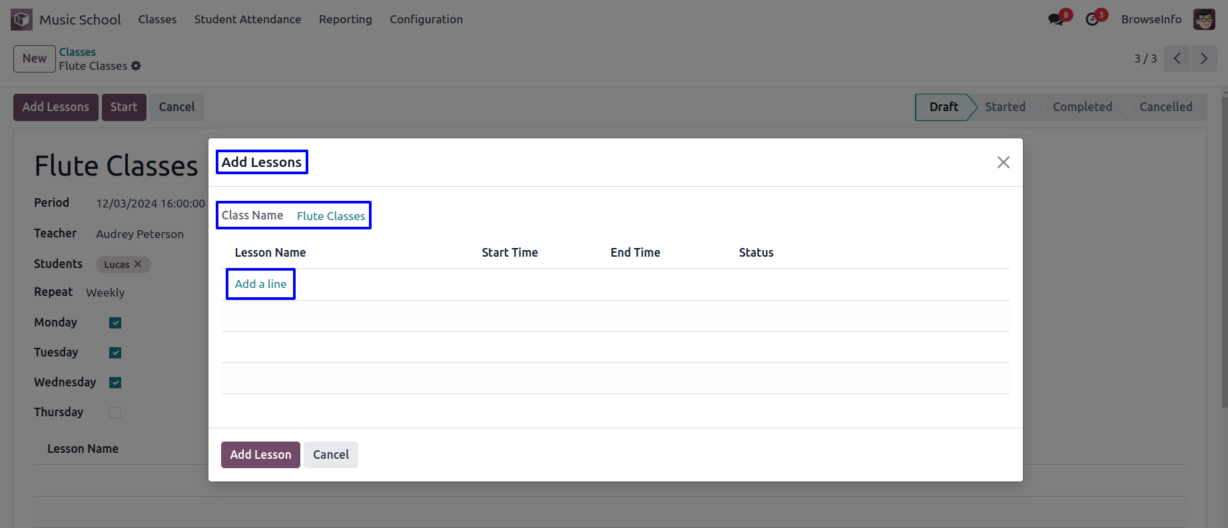Open the Music School app icon
1228x528 pixels.
click(x=21, y=19)
